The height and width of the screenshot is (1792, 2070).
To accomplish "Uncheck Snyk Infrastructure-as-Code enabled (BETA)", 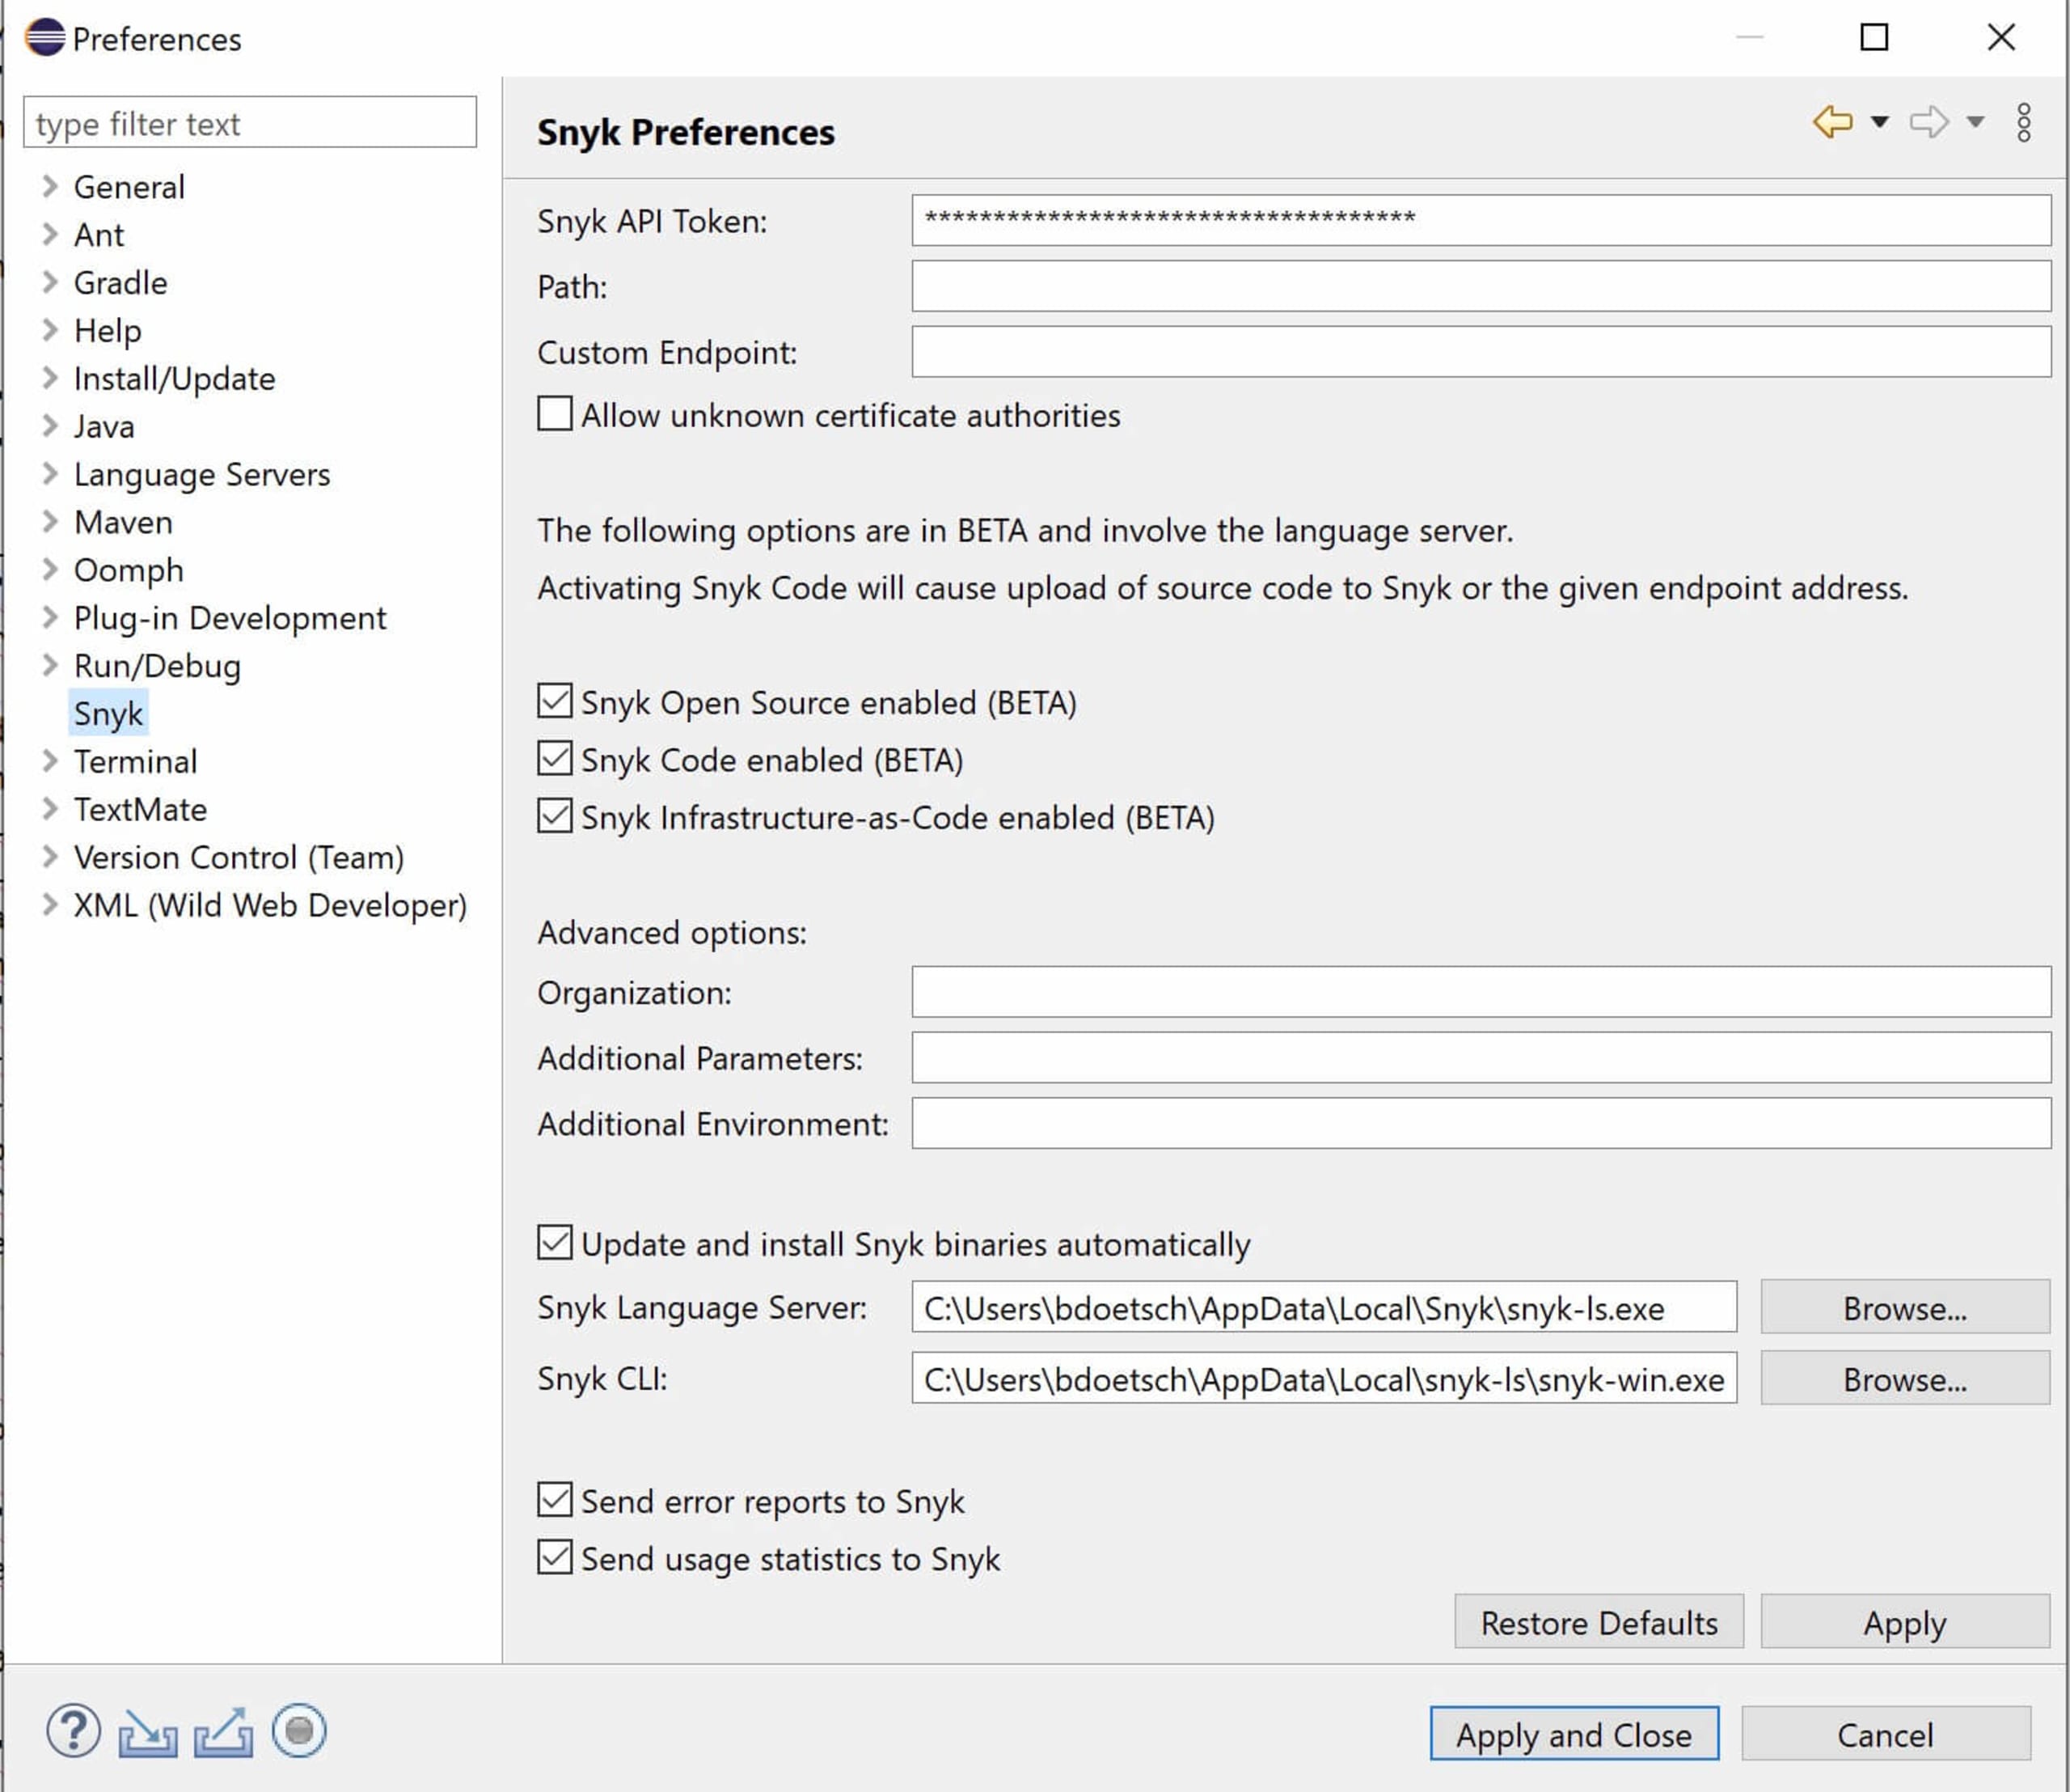I will pos(555,815).
